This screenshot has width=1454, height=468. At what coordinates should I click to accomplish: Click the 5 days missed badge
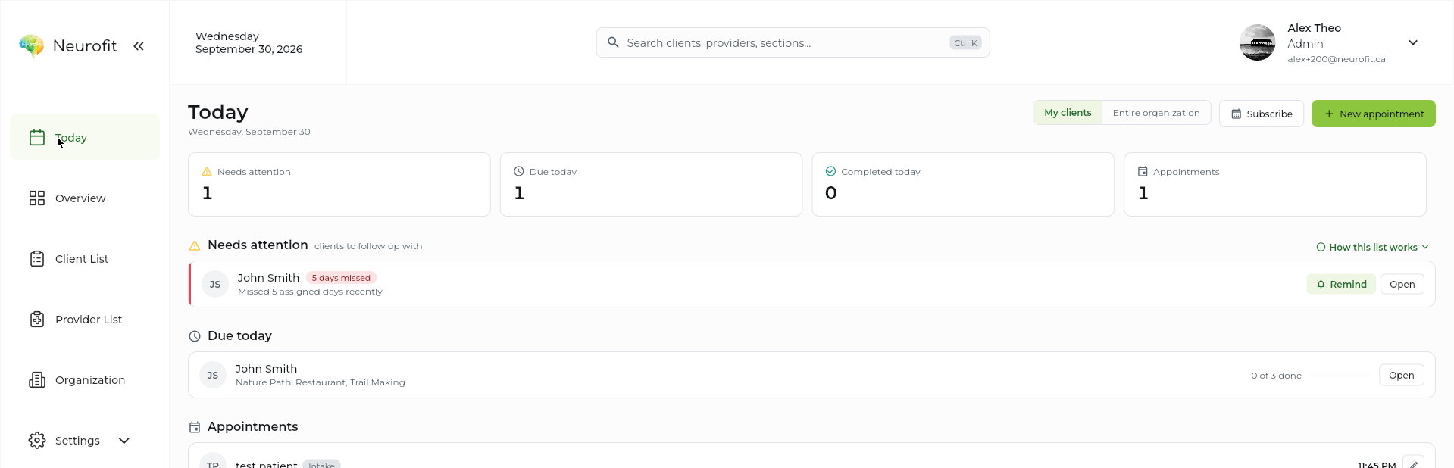341,278
